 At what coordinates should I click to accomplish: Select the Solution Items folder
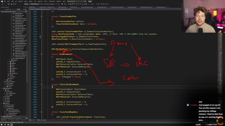click(8, 117)
